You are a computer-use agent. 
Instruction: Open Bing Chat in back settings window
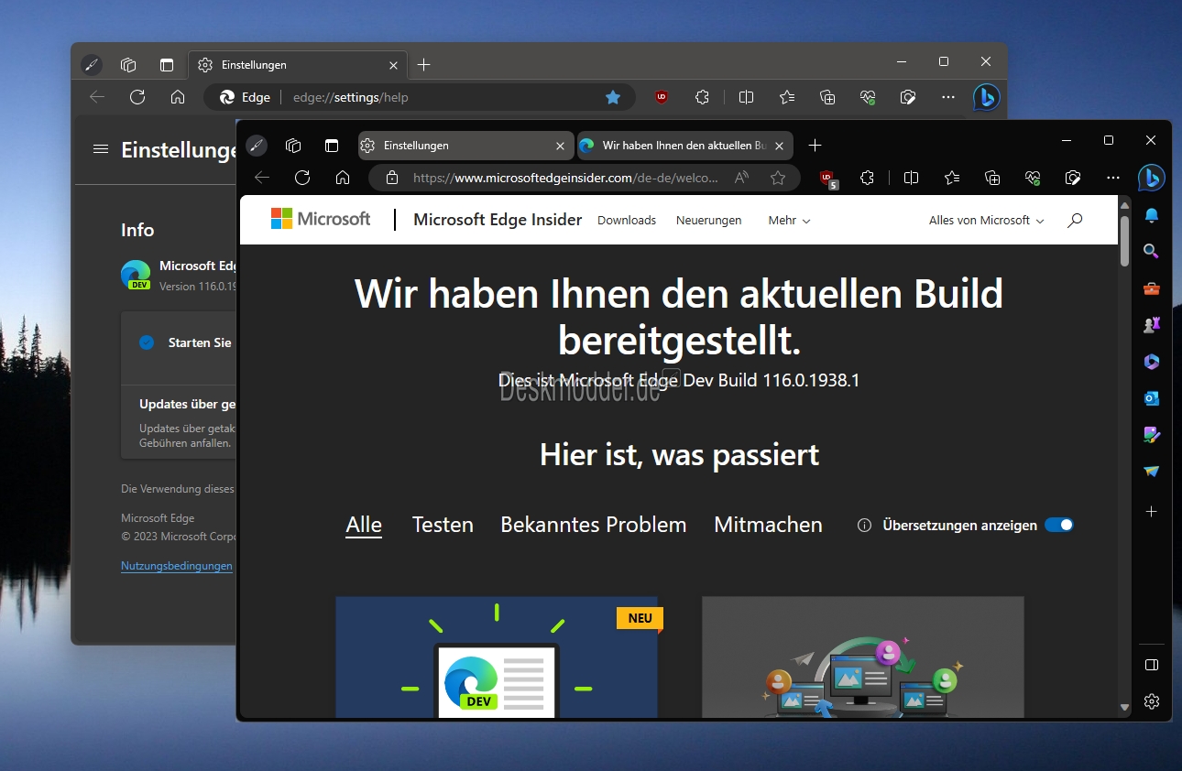pyautogui.click(x=986, y=97)
